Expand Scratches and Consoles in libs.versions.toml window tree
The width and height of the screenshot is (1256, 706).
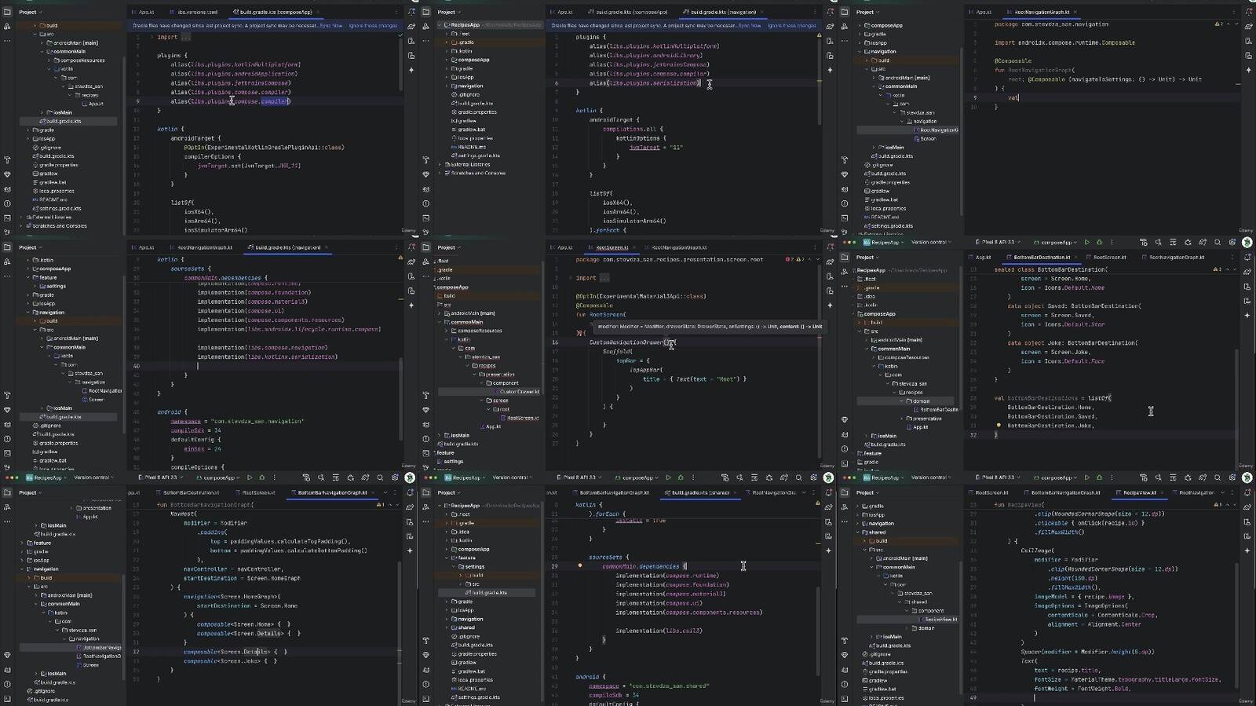tap(22, 226)
